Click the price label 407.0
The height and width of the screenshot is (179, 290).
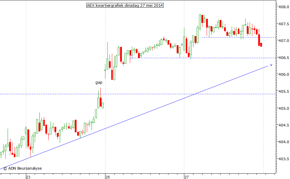coord(284,41)
